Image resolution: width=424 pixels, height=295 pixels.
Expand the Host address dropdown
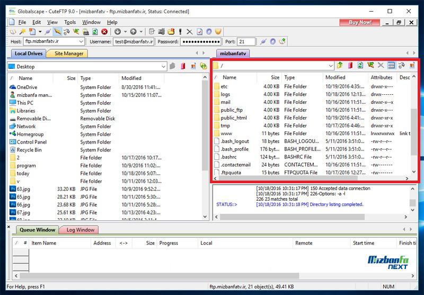tap(81, 41)
